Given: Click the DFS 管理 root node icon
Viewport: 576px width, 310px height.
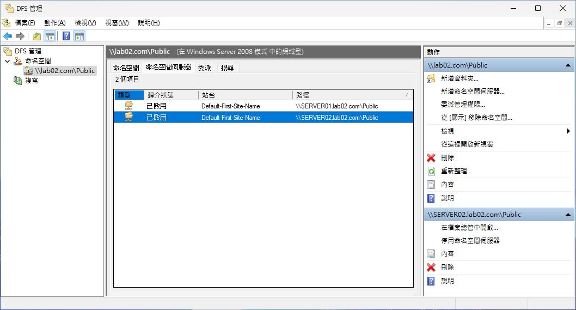Looking at the screenshot, I should 8,51.
